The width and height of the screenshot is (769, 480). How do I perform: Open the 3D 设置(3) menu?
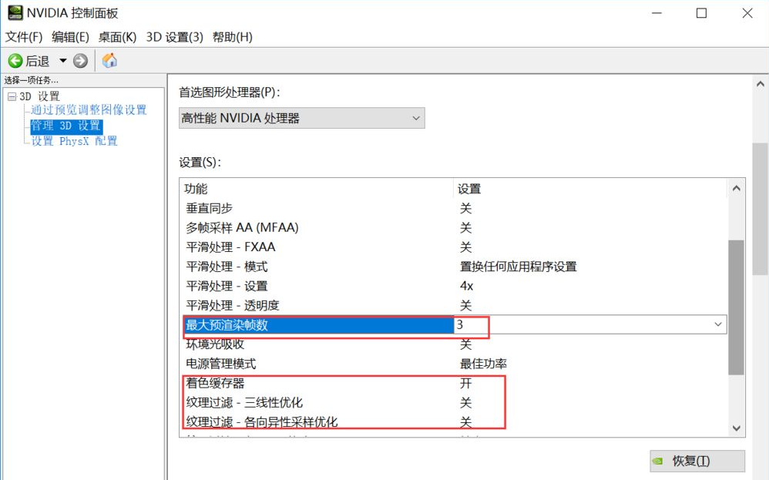[175, 37]
